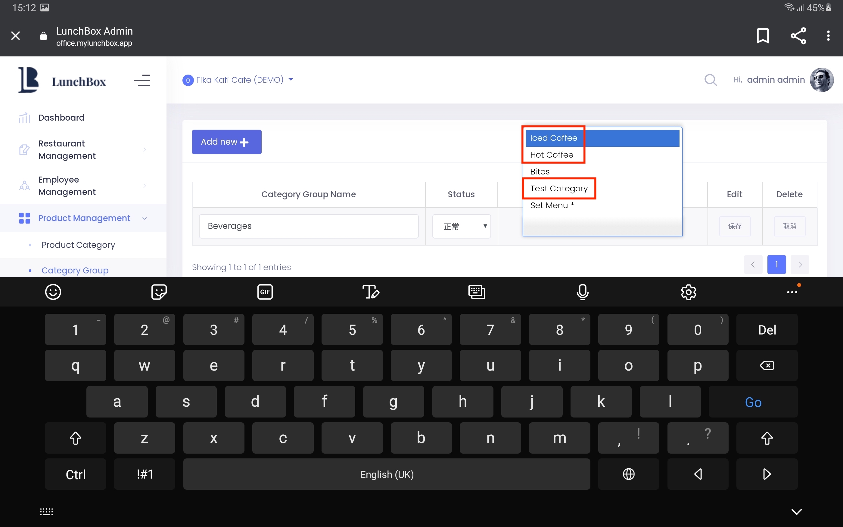Open the keyboard emoji panel
Image resolution: width=843 pixels, height=527 pixels.
pyautogui.click(x=53, y=292)
